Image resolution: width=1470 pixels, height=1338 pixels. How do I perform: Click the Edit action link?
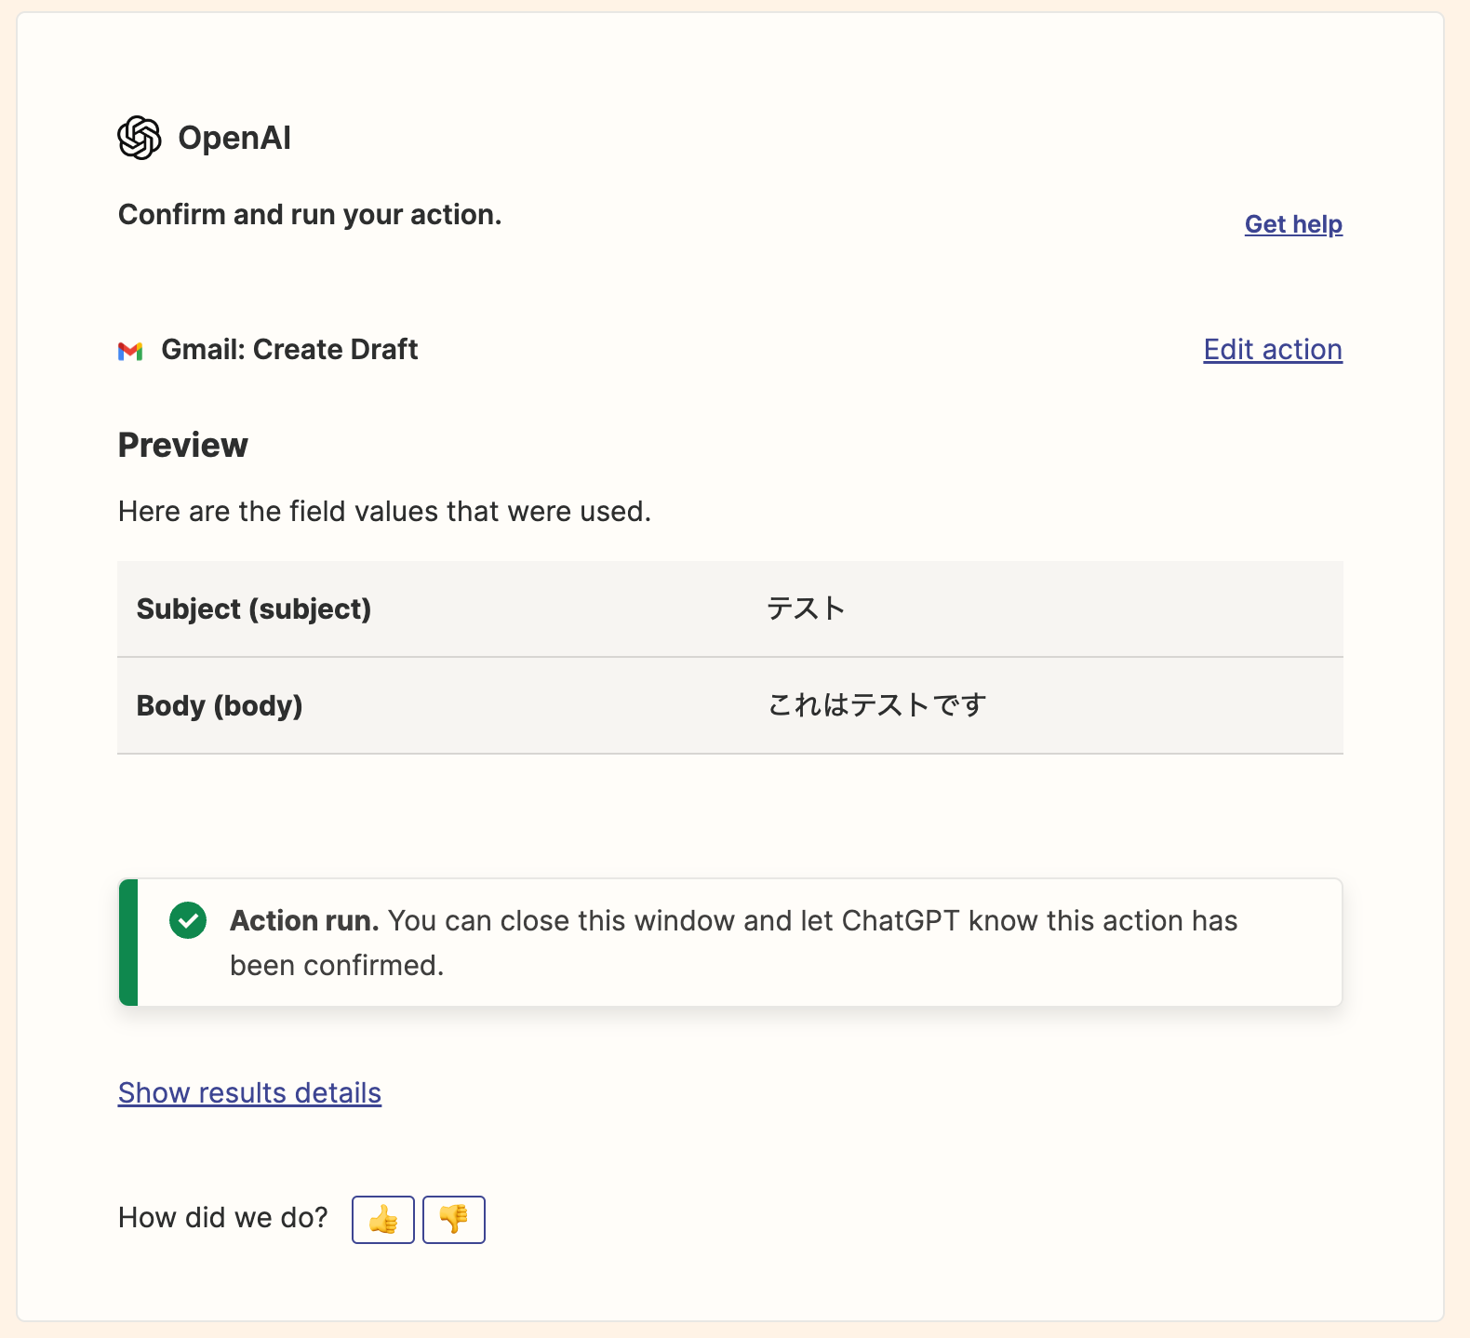coord(1272,350)
